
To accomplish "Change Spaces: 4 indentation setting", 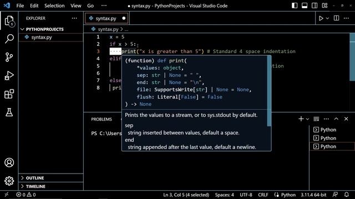I will point(224,195).
